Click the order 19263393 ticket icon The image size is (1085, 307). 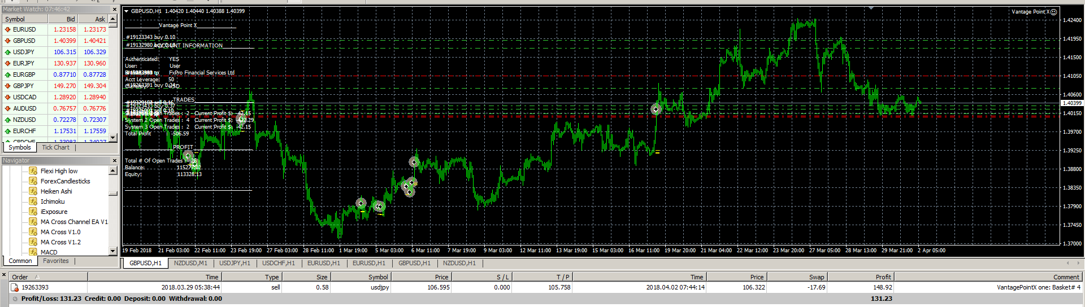[x=15, y=287]
